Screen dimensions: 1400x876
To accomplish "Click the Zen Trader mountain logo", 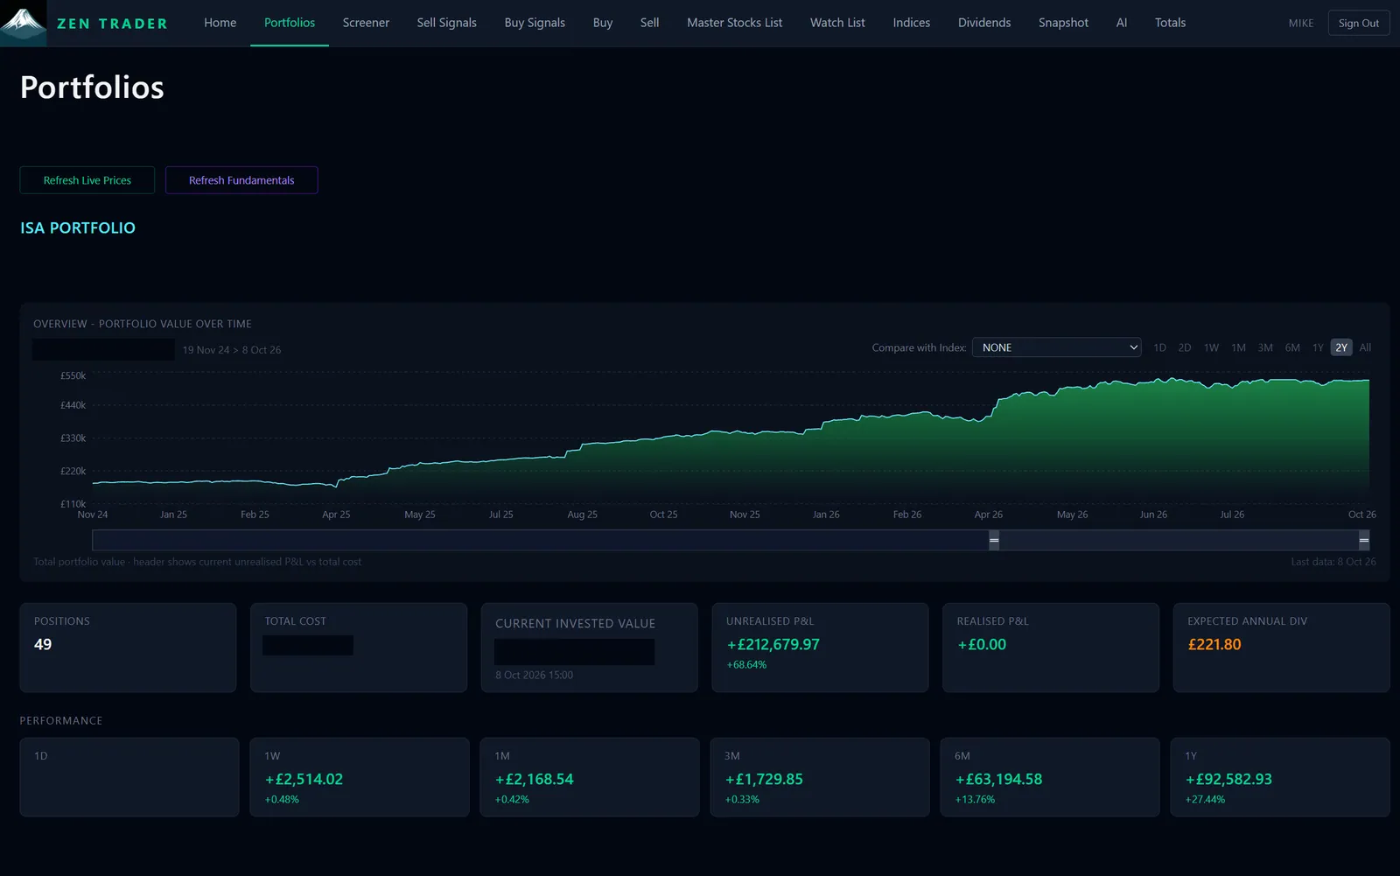I will click(23, 23).
